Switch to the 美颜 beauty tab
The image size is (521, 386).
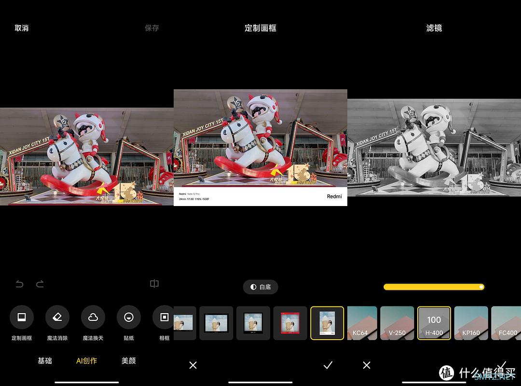coord(129,361)
